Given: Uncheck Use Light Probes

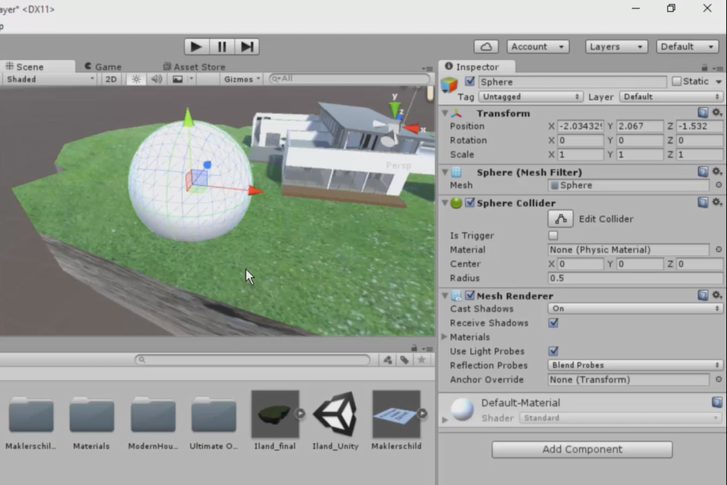Looking at the screenshot, I should (x=553, y=351).
